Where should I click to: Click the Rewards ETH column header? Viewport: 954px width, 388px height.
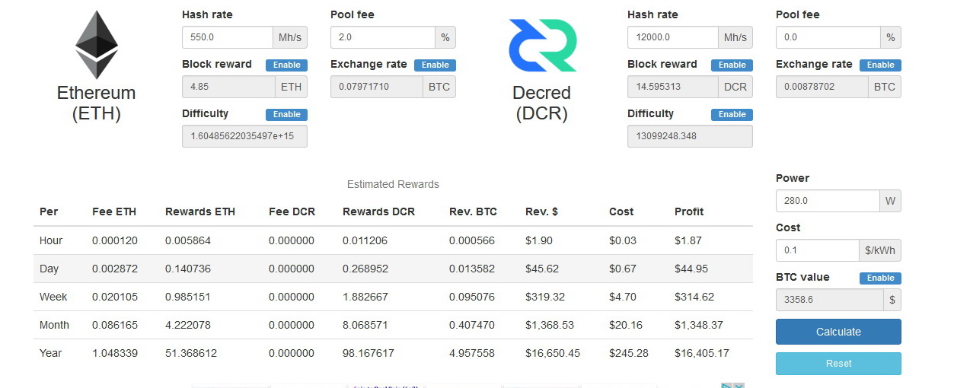(200, 211)
